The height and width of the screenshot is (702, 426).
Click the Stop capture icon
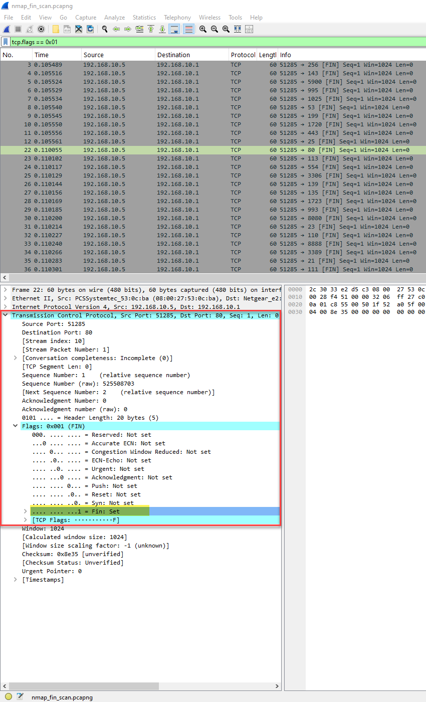[x=17, y=29]
